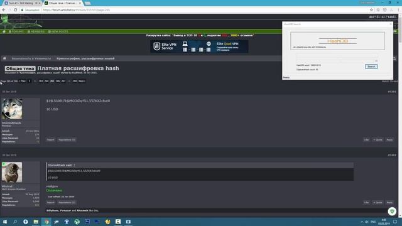This screenshot has width=402, height=226.
Task: Go to the next page with Next
Action: (82, 81)
